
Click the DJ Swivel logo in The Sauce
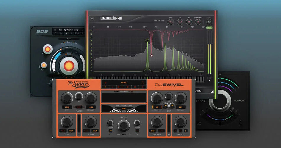[x=169, y=85]
